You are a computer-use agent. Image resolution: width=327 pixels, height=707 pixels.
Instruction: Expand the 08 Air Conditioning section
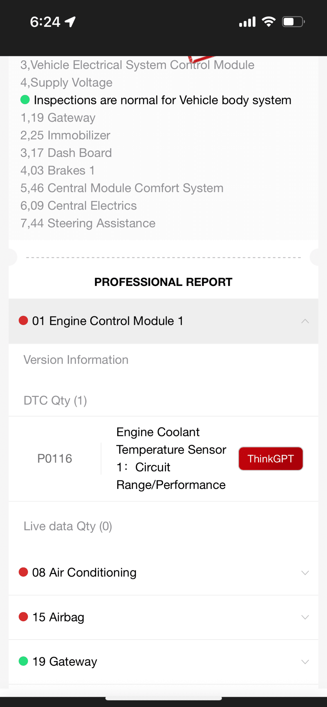305,573
